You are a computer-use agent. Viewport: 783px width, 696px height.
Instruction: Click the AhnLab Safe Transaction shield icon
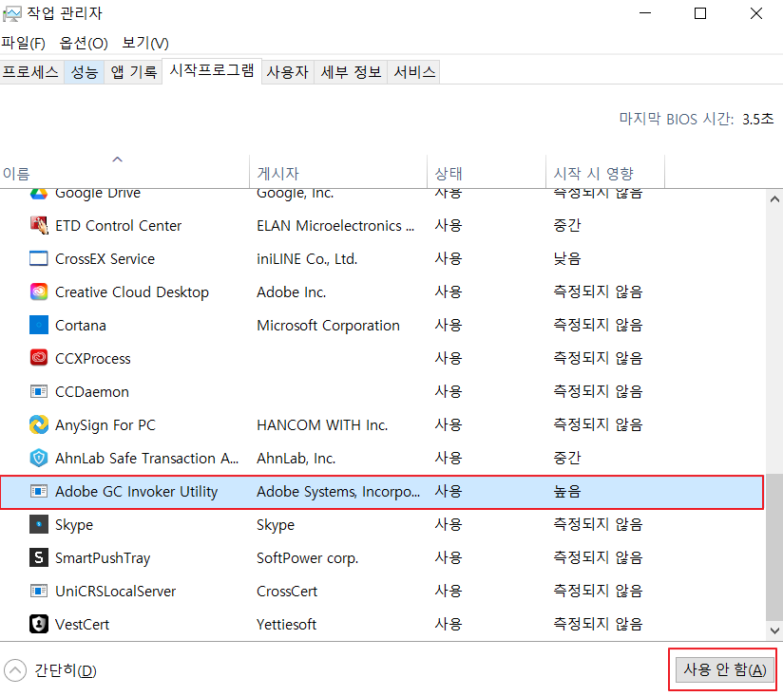tap(39, 458)
